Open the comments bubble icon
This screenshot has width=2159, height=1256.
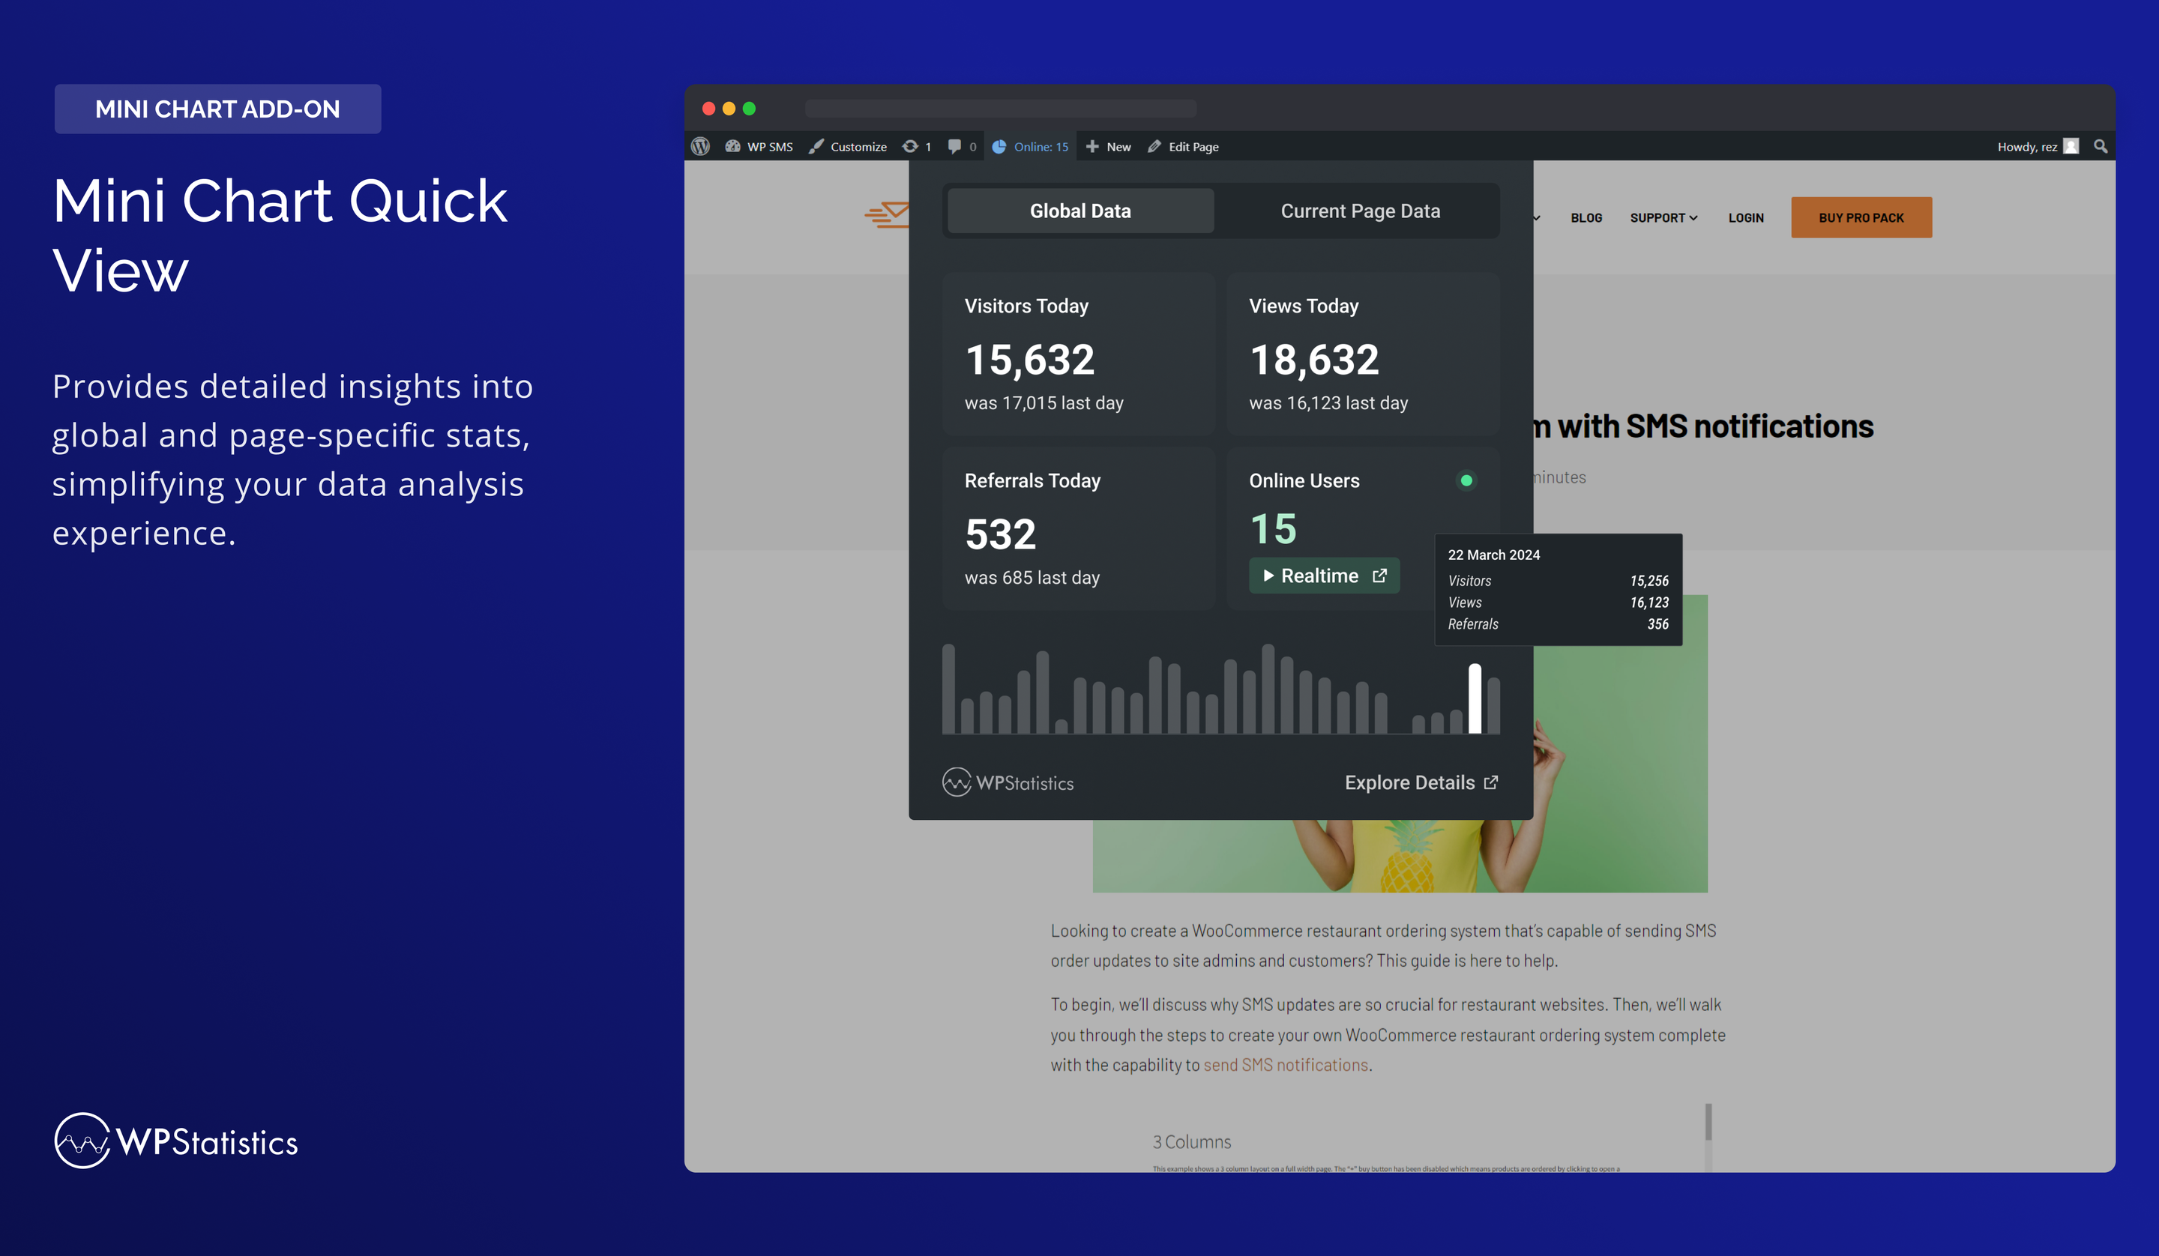(x=954, y=146)
